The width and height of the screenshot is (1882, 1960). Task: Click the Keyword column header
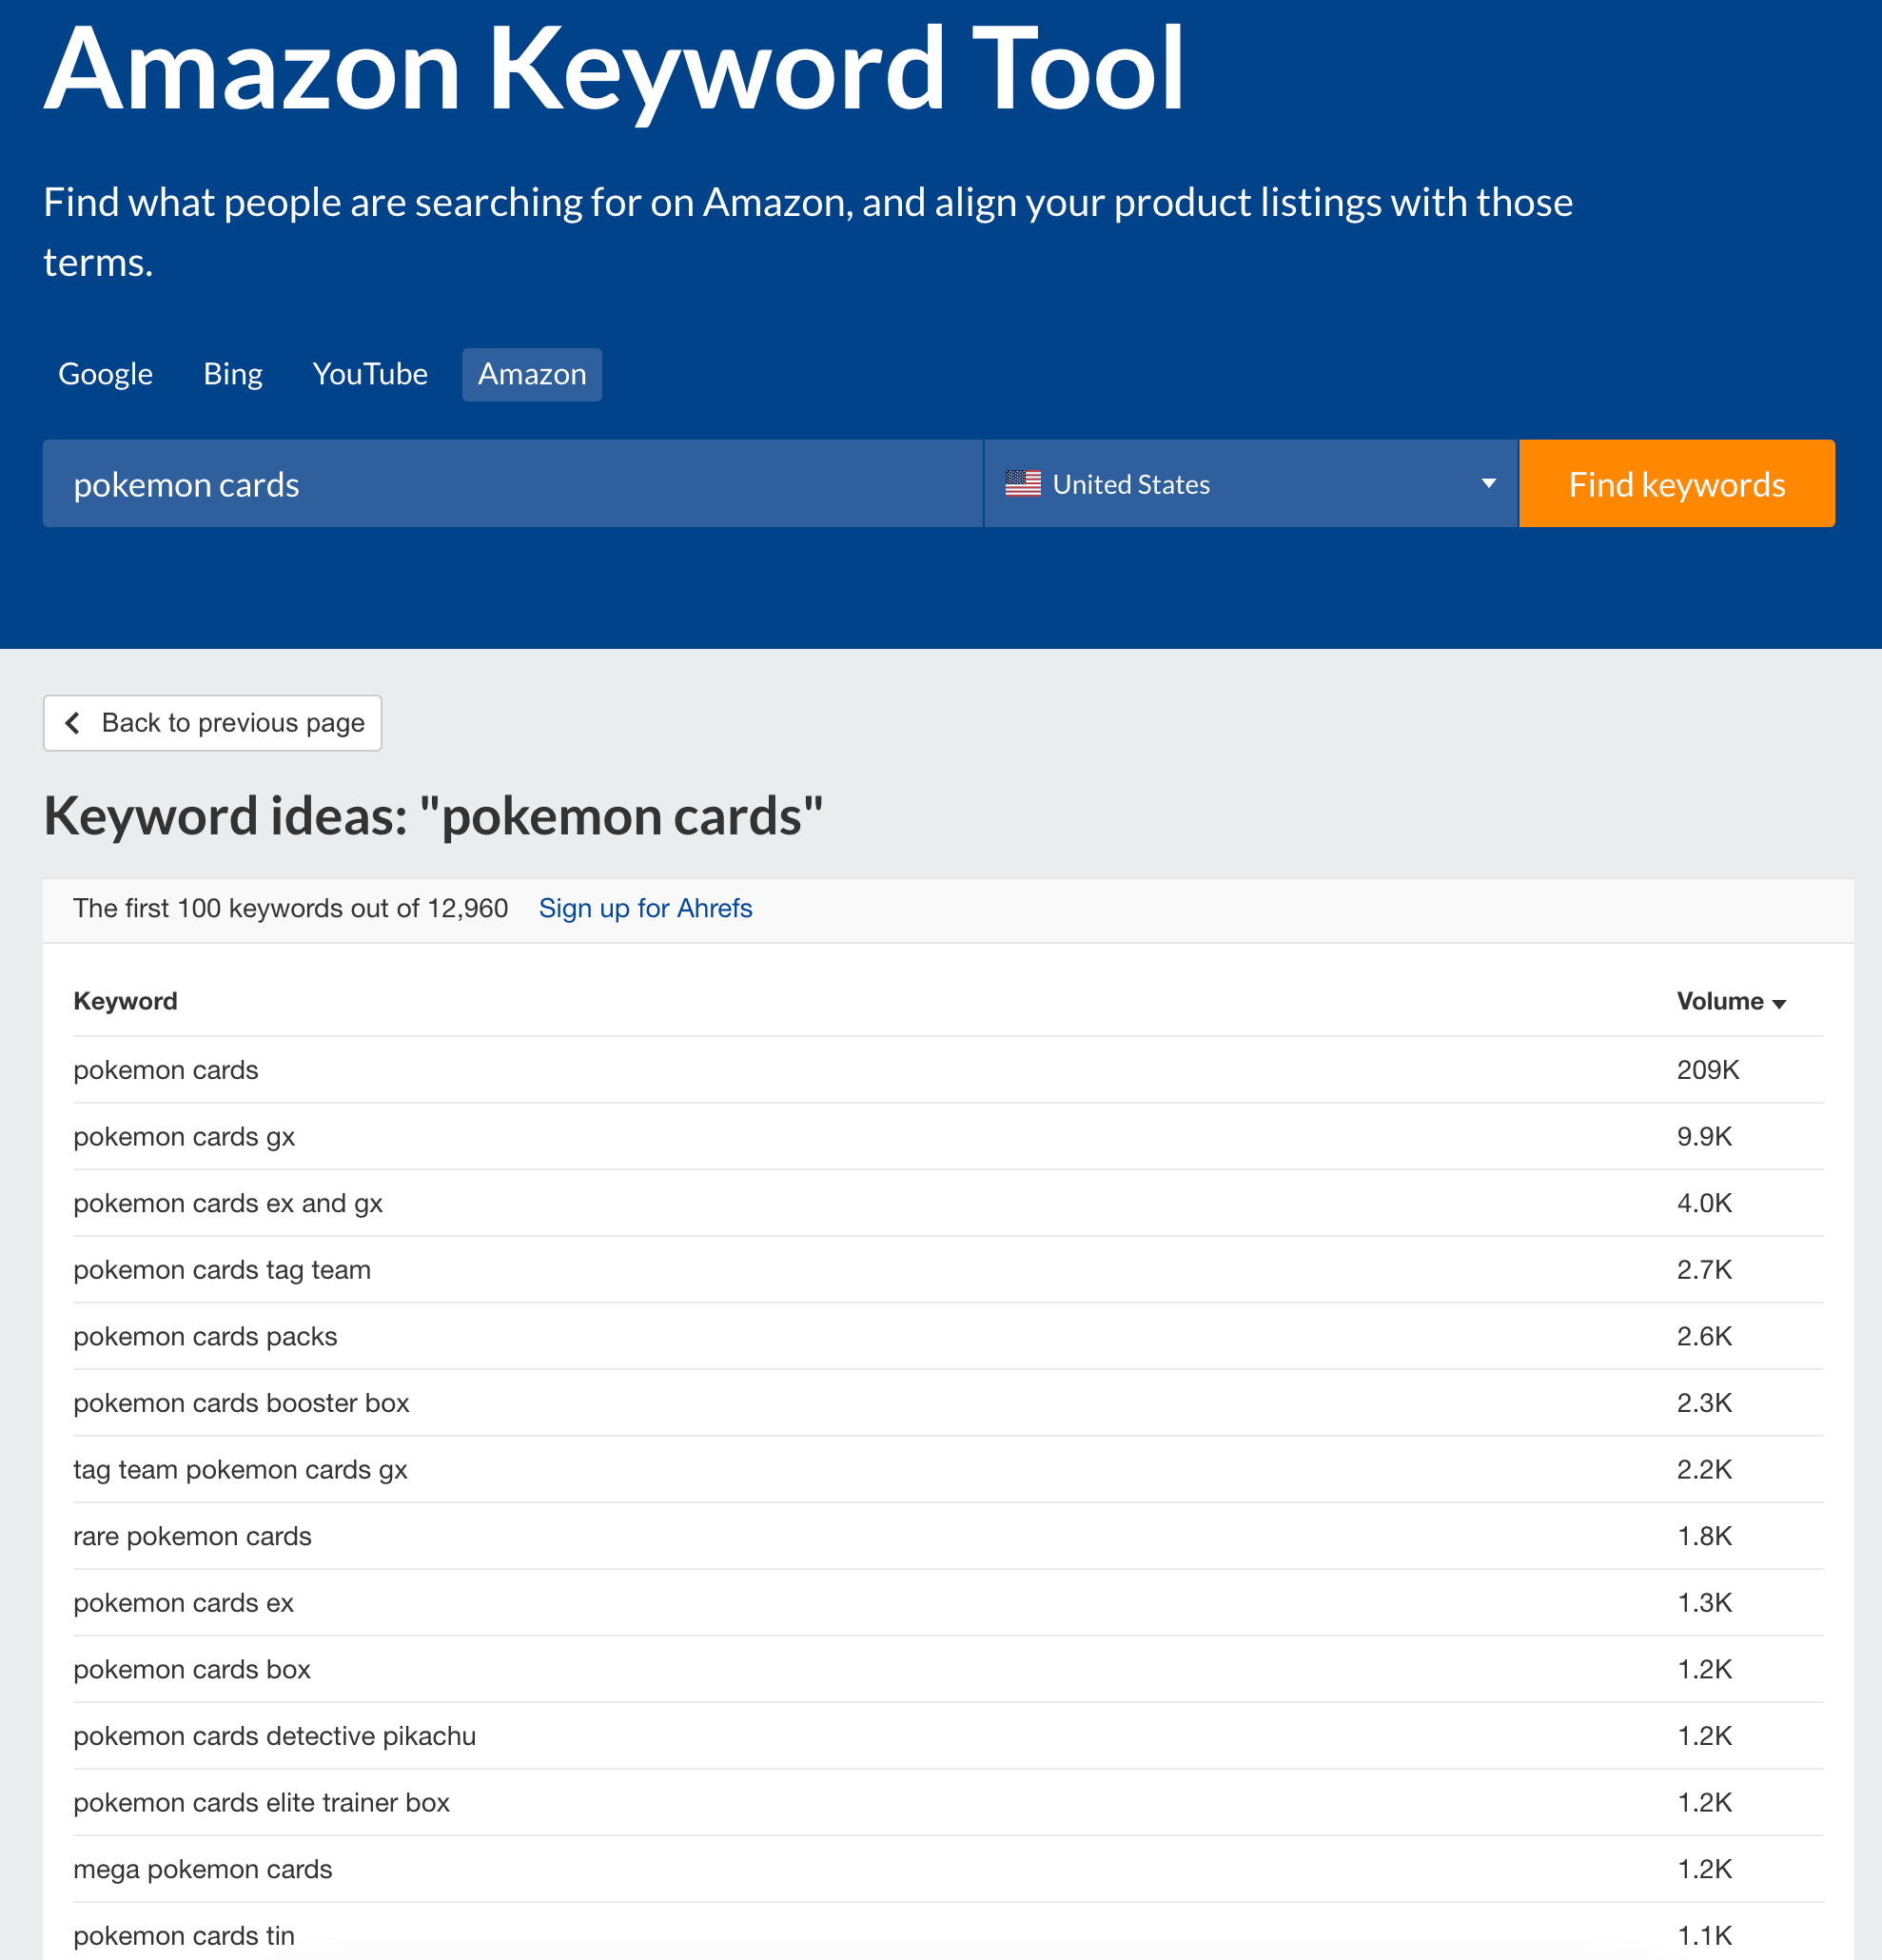tap(125, 1001)
